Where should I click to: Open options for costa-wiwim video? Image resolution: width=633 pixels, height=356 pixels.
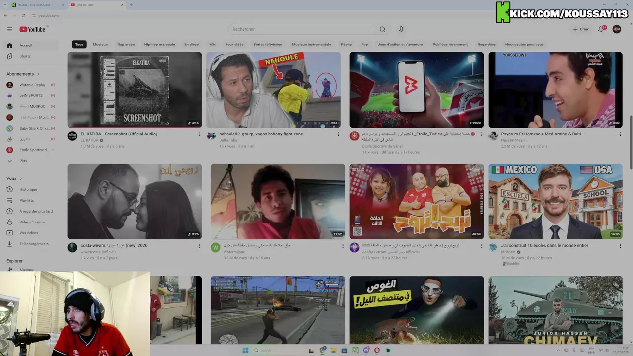click(x=200, y=246)
